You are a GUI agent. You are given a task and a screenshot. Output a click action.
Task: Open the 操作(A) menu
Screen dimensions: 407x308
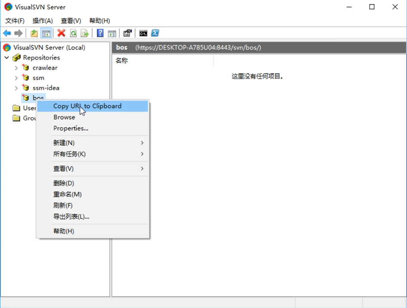43,21
